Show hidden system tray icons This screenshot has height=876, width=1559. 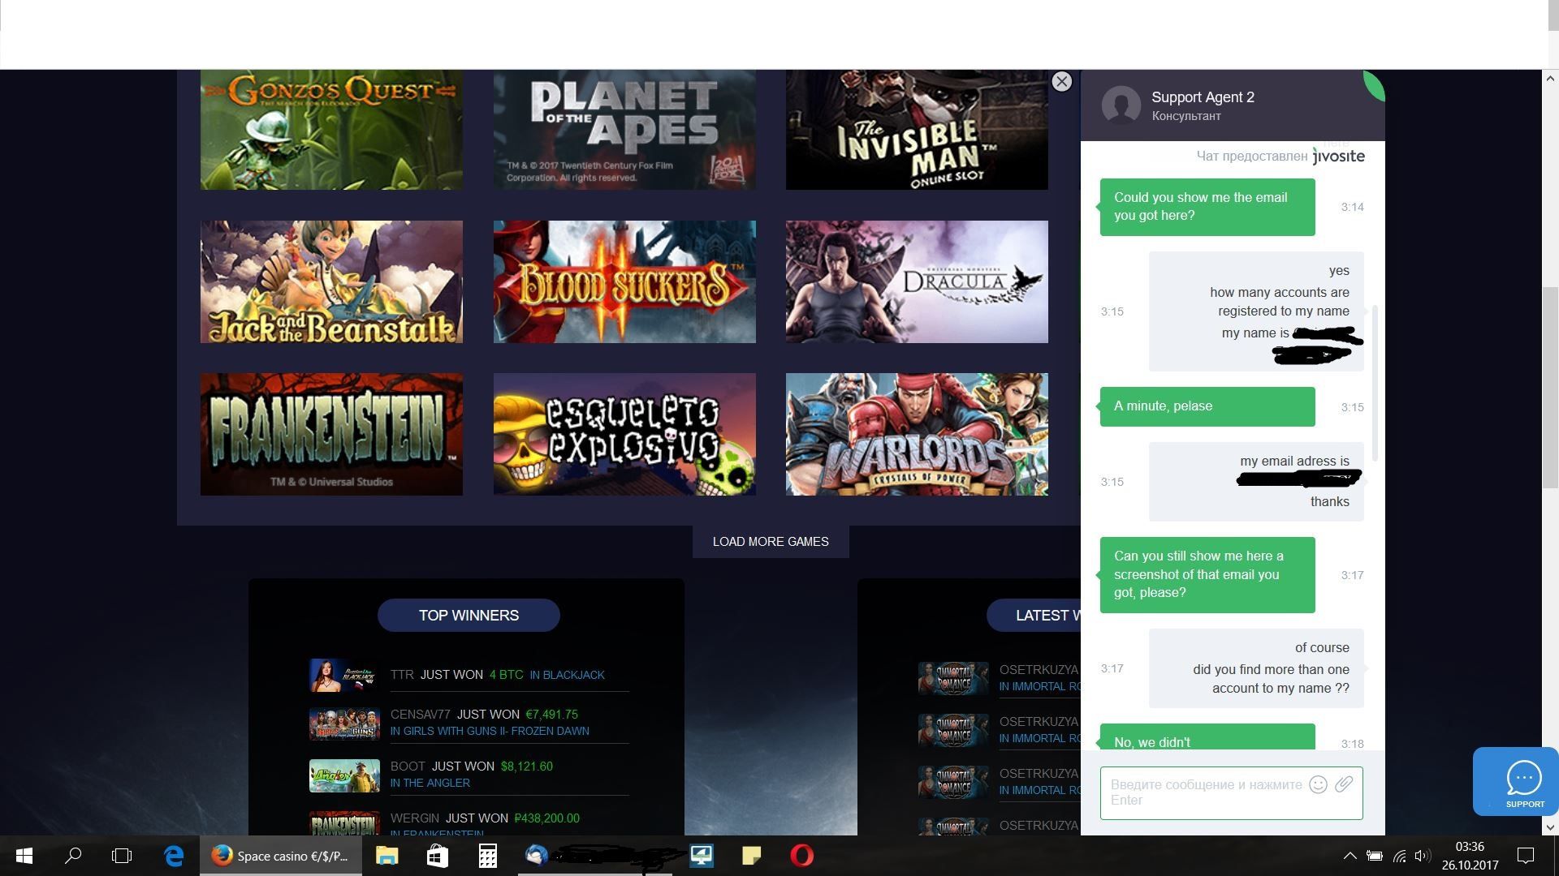[x=1350, y=856]
